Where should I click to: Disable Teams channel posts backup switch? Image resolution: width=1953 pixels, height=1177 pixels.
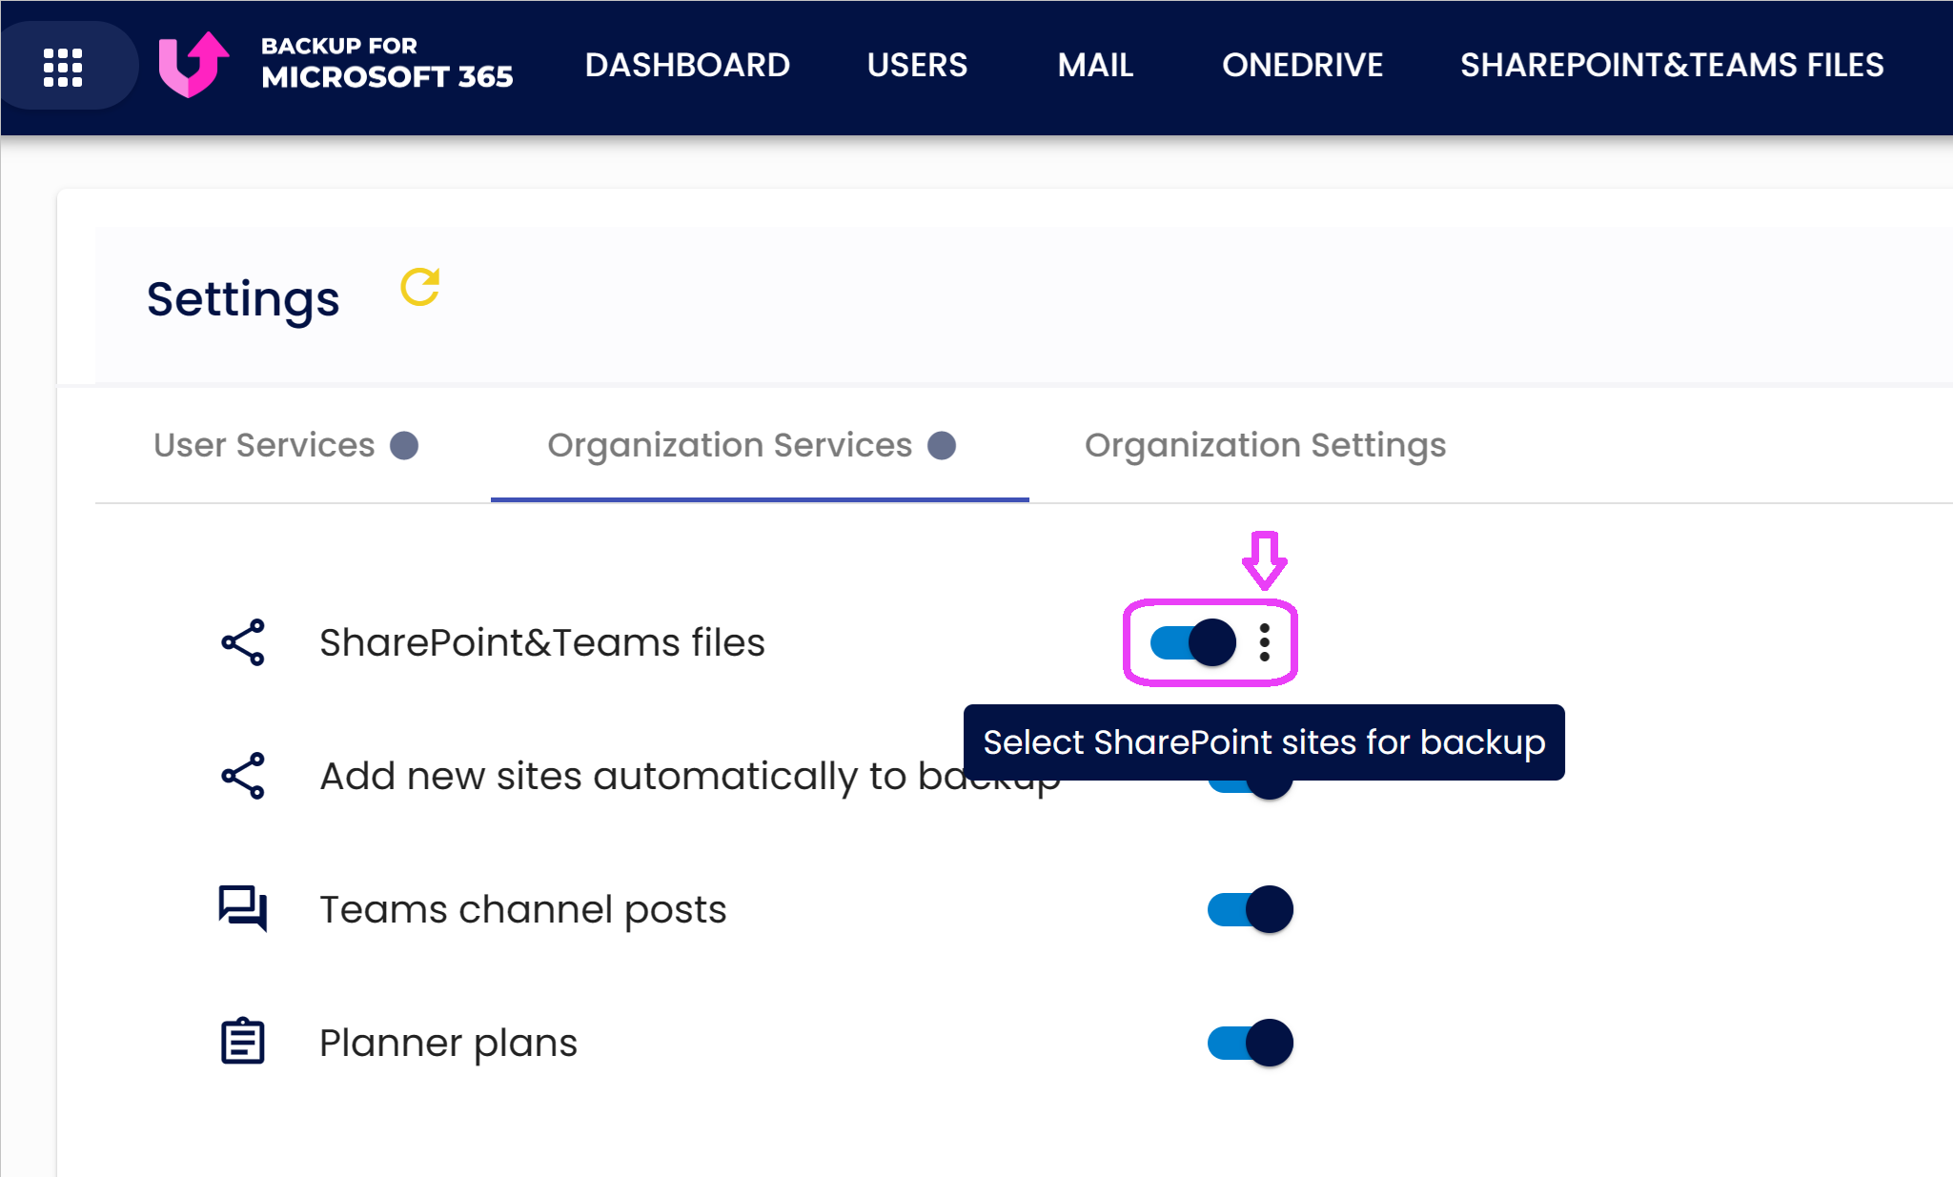[x=1251, y=909]
